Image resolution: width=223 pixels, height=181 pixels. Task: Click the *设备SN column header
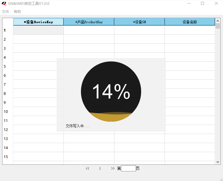point(139,22)
